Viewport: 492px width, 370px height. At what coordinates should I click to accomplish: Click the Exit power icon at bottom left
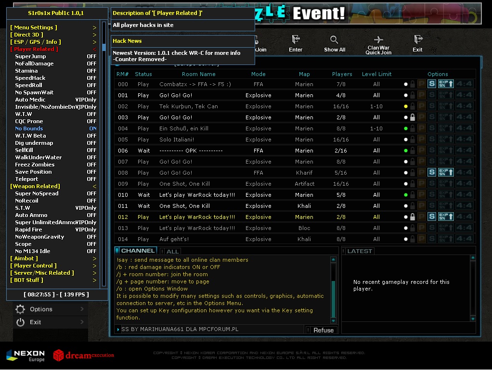(x=20, y=322)
